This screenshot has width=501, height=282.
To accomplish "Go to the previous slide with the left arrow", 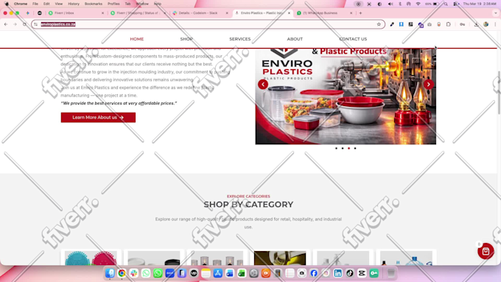I will click(263, 85).
